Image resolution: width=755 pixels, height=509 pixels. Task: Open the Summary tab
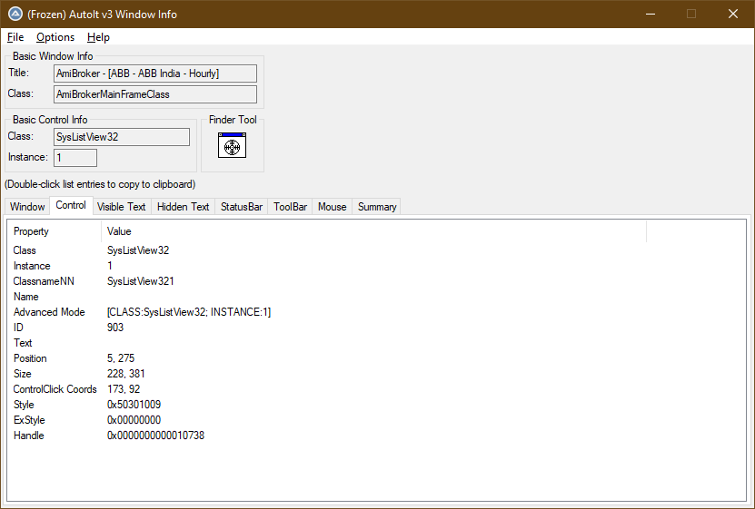pyautogui.click(x=377, y=207)
